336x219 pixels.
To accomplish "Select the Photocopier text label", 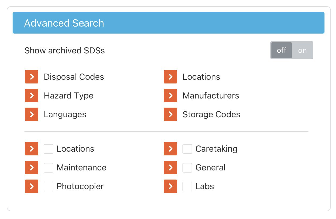I will (x=80, y=186).
